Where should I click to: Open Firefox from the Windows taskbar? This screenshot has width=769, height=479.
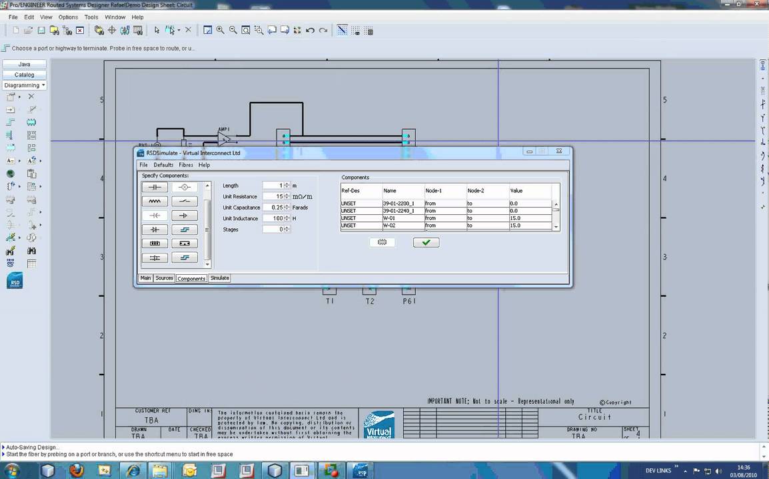point(77,470)
